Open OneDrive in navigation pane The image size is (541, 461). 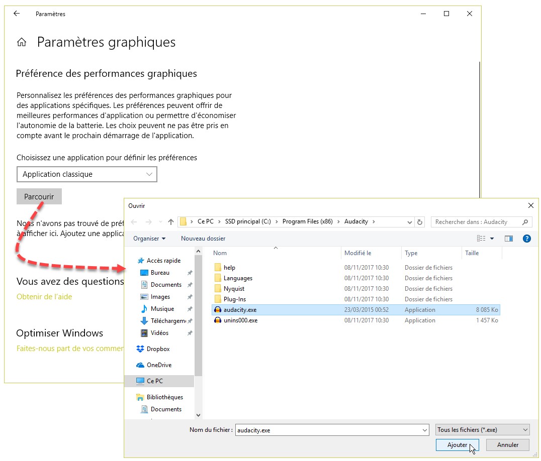tap(154, 365)
